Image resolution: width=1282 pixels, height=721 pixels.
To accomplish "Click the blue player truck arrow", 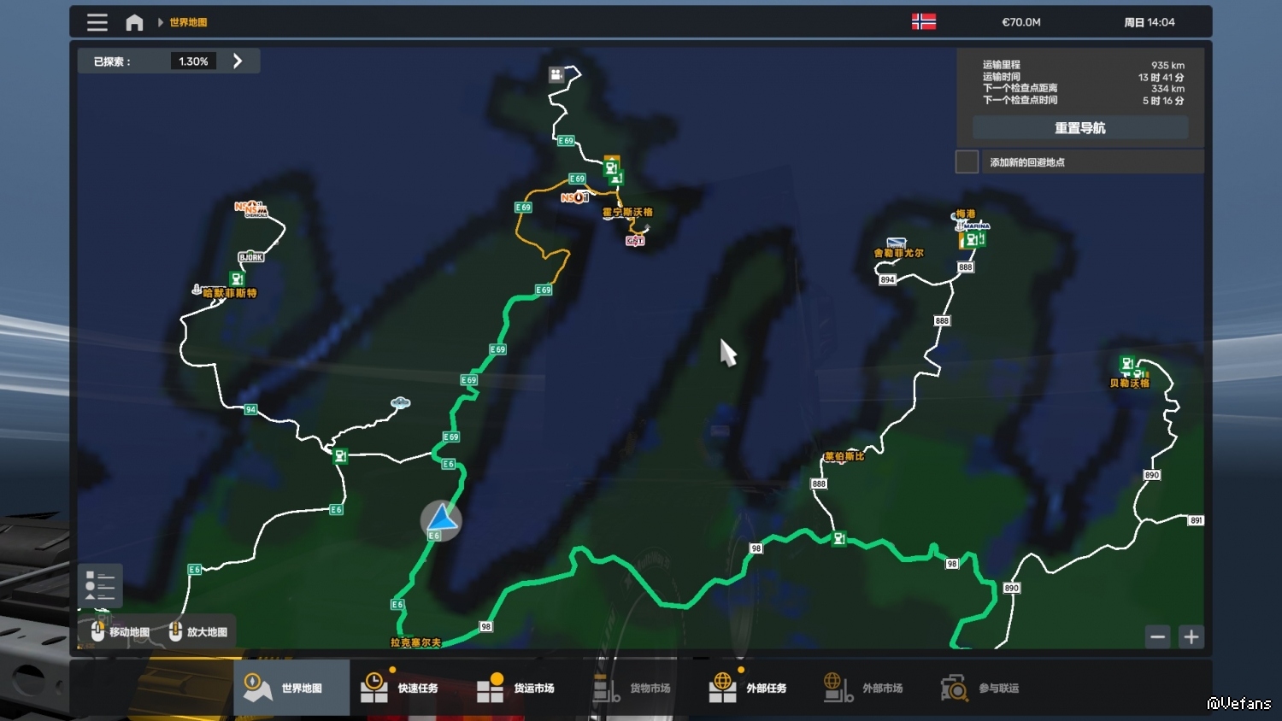I will (x=441, y=519).
